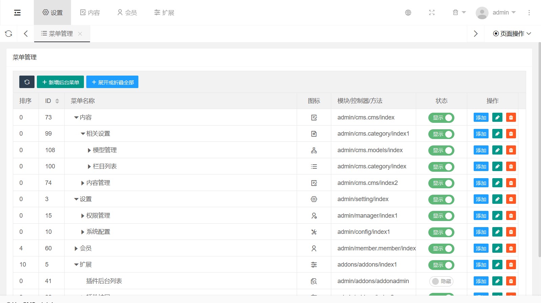
Task: Expand the 会员 tree row
Action: 76,248
